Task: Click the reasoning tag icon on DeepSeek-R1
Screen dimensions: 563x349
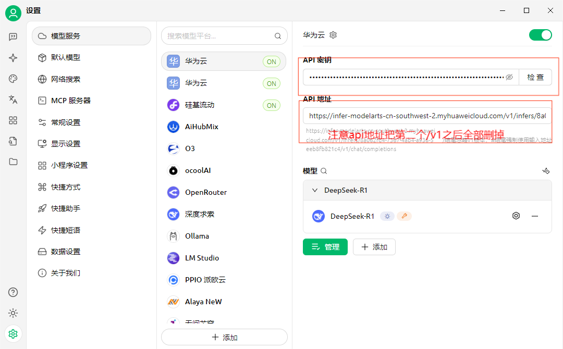Action: click(x=387, y=216)
